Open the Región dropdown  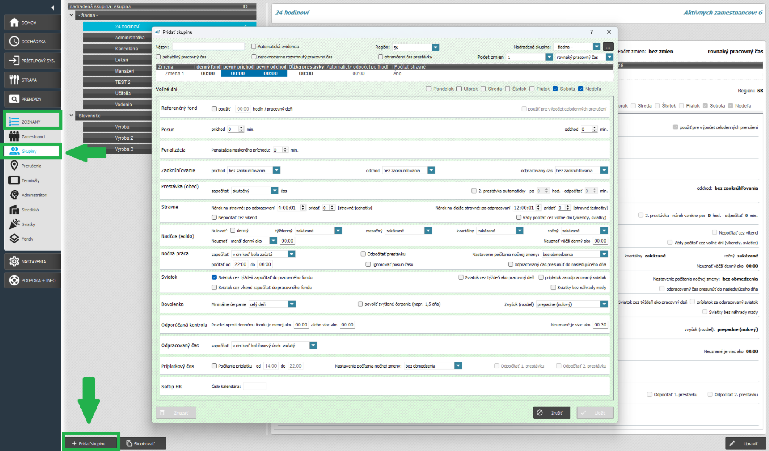pyautogui.click(x=435, y=47)
